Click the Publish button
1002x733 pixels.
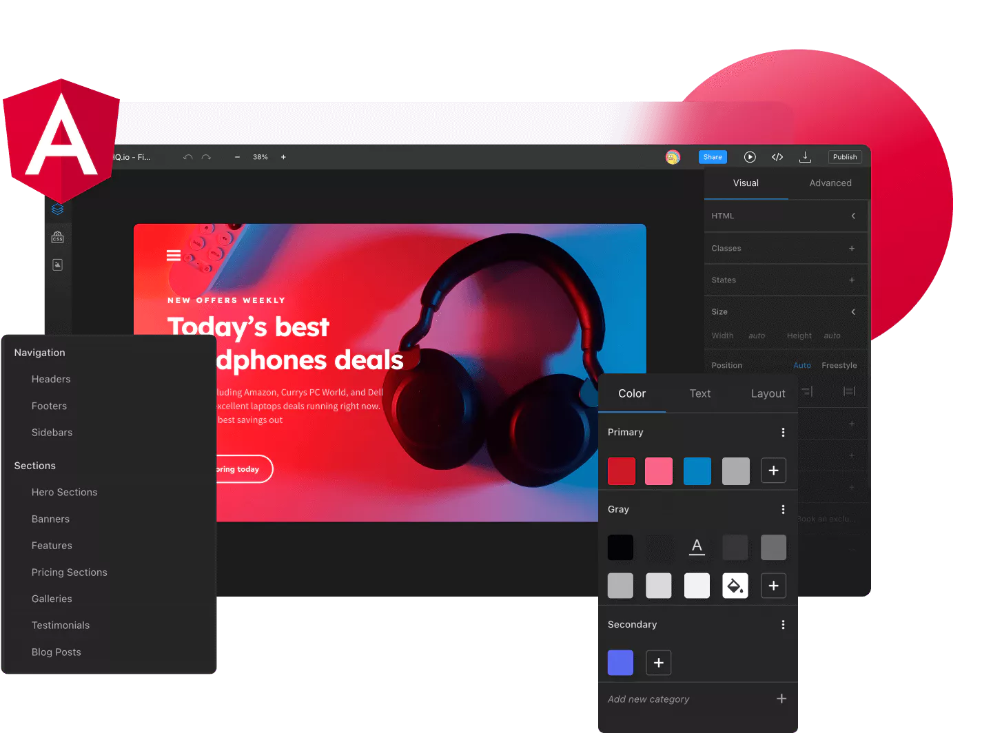click(x=844, y=156)
